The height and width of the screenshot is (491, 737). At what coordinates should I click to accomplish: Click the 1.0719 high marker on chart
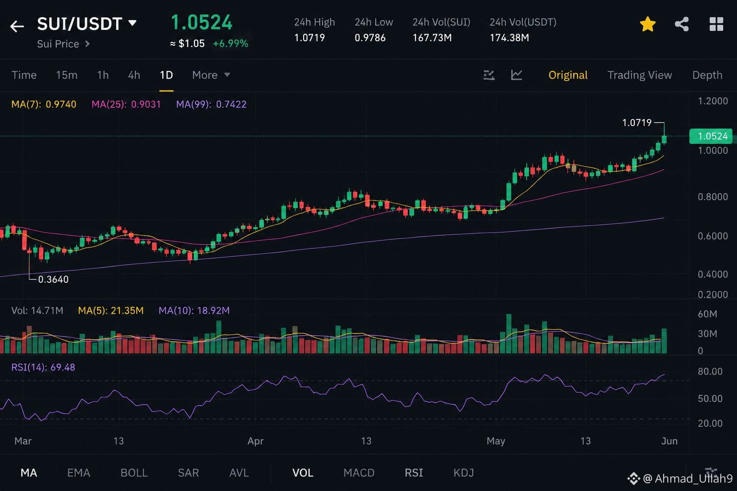[637, 123]
